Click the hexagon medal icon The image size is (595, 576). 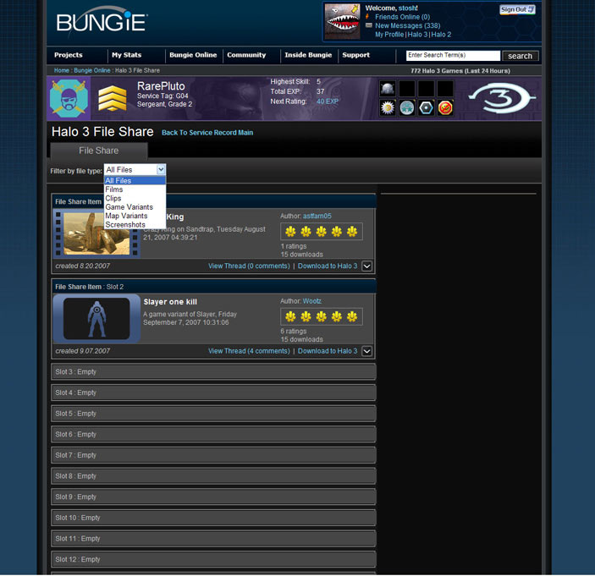click(426, 108)
